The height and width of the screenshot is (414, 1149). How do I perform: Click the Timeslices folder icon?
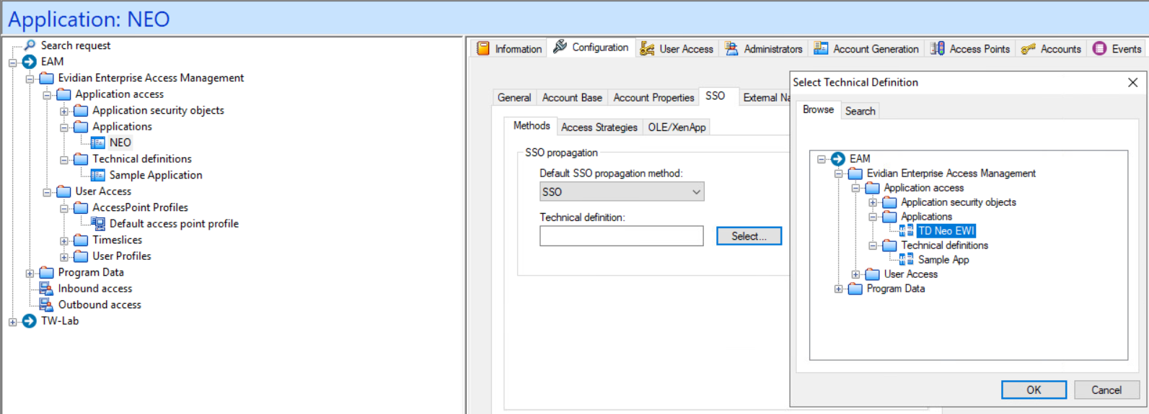point(81,240)
